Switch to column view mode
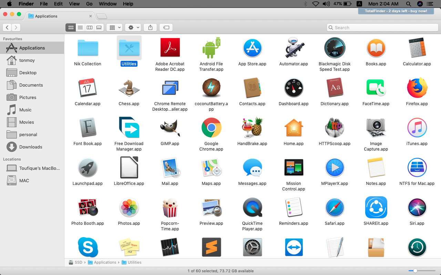Viewport: 441px width, 275px height. 90,27
